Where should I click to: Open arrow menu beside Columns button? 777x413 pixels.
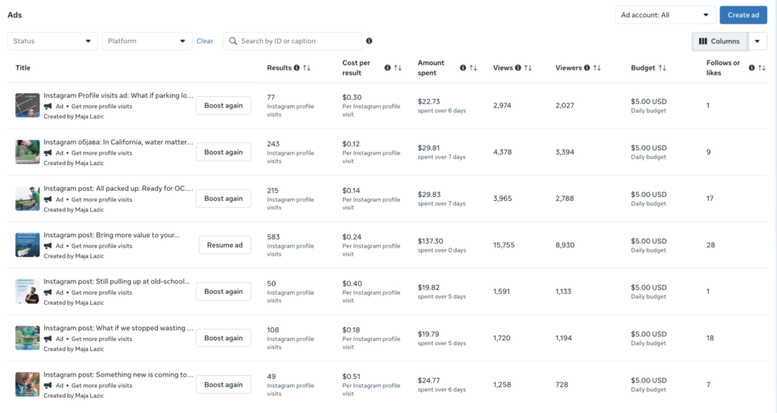point(757,41)
